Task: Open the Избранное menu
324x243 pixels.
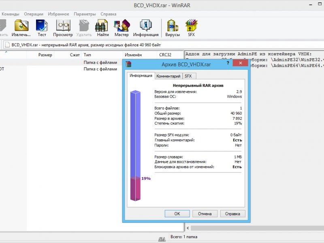Action: (x=58, y=14)
